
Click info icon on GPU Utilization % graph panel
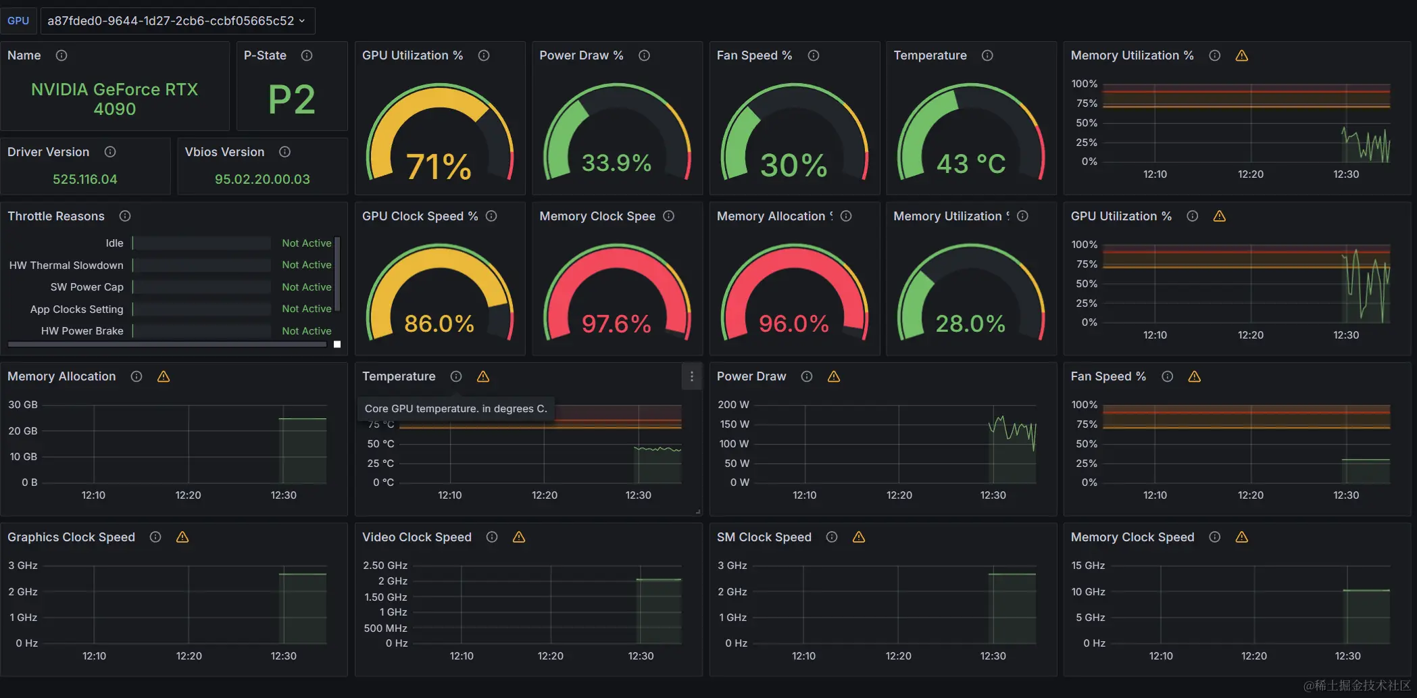click(x=1192, y=216)
